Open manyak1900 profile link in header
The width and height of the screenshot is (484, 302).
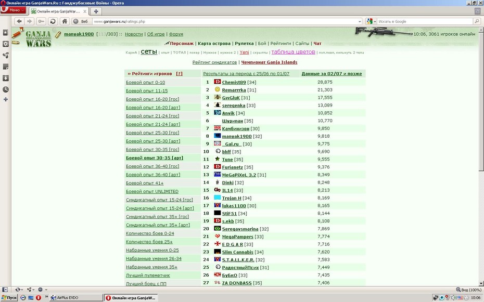(x=79, y=34)
